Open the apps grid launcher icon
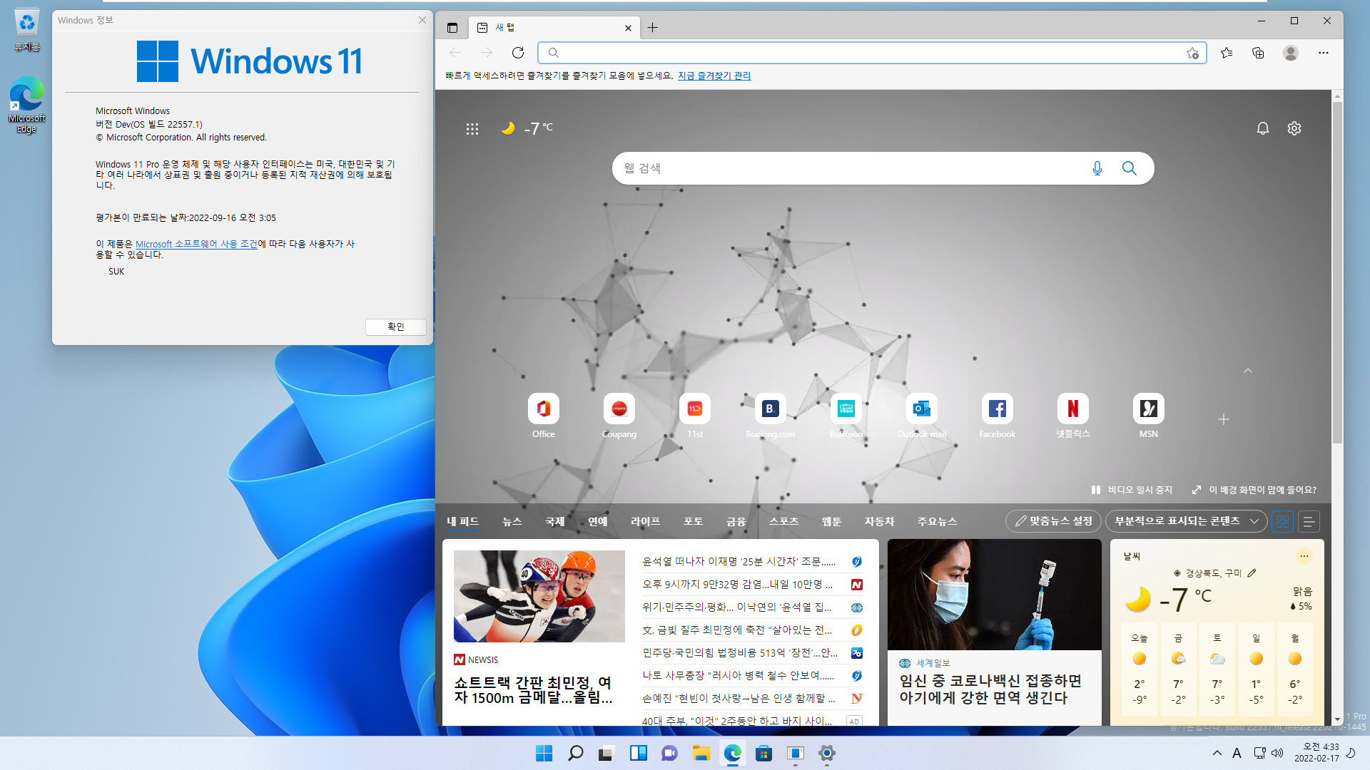Screen dimensions: 1370x770 pyautogui.click(x=472, y=129)
